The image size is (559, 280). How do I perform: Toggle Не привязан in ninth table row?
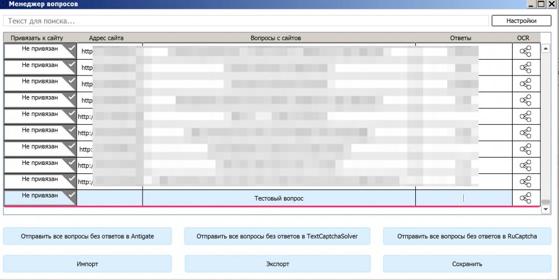(x=40, y=182)
